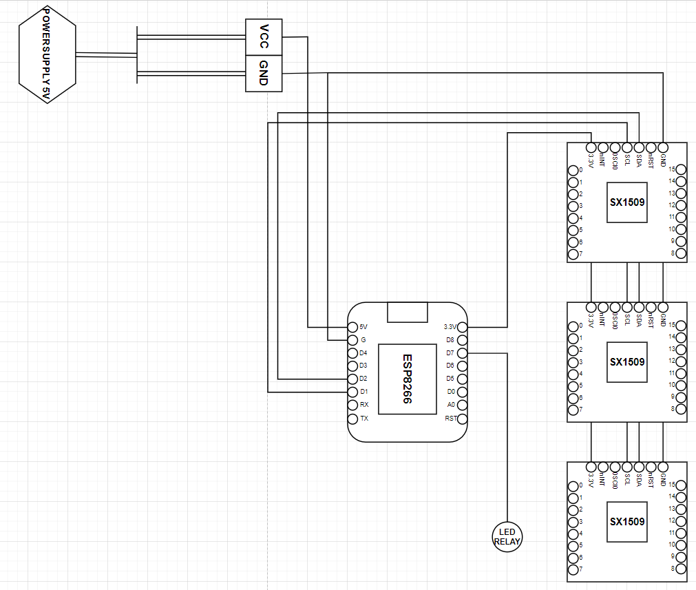Viewport: 696px width, 590px height.
Task: Click the 3.3V pin on the topmost SX1509
Action: (591, 147)
